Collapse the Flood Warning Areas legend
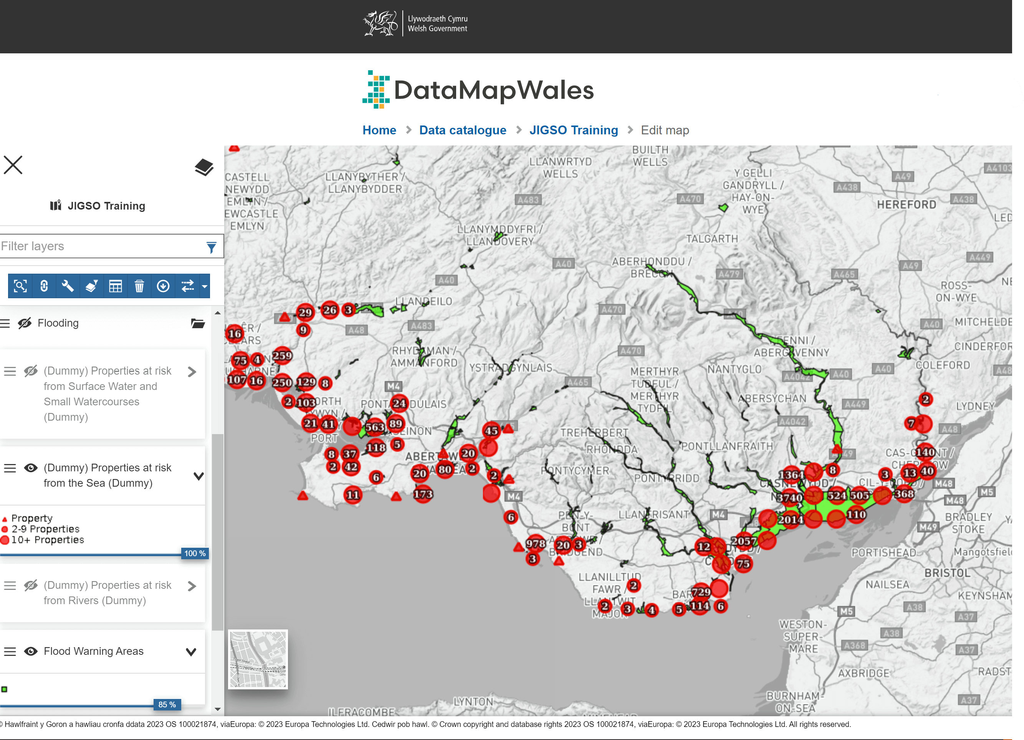Viewport: 1024px width, 740px height. (x=192, y=652)
